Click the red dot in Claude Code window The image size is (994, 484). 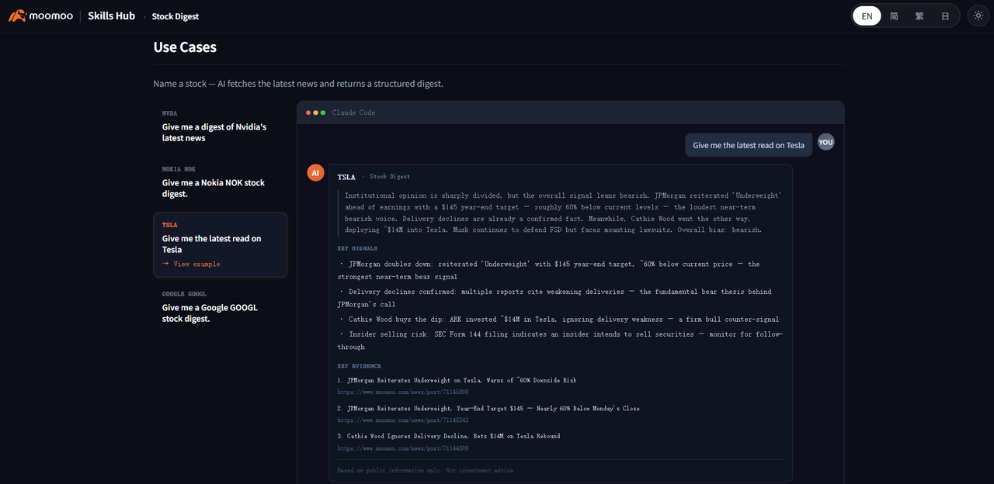click(308, 113)
